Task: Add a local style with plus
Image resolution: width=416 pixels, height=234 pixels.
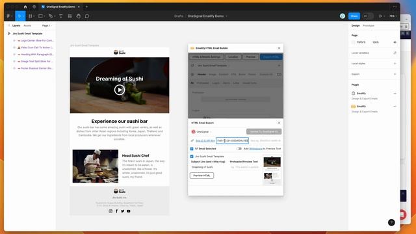Action: coord(395,64)
